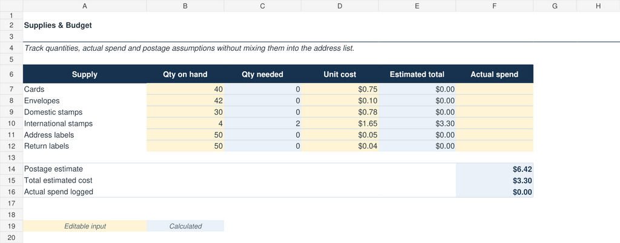Click Domestic stamps qty on hand 30

click(x=185, y=112)
